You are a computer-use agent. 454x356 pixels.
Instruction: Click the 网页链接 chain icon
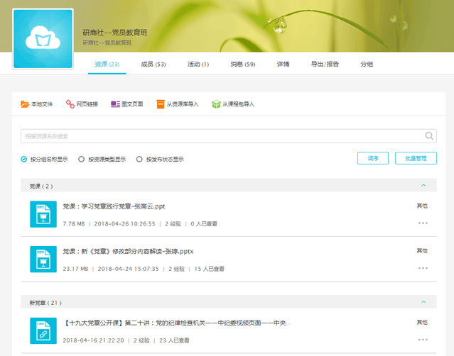coord(70,104)
